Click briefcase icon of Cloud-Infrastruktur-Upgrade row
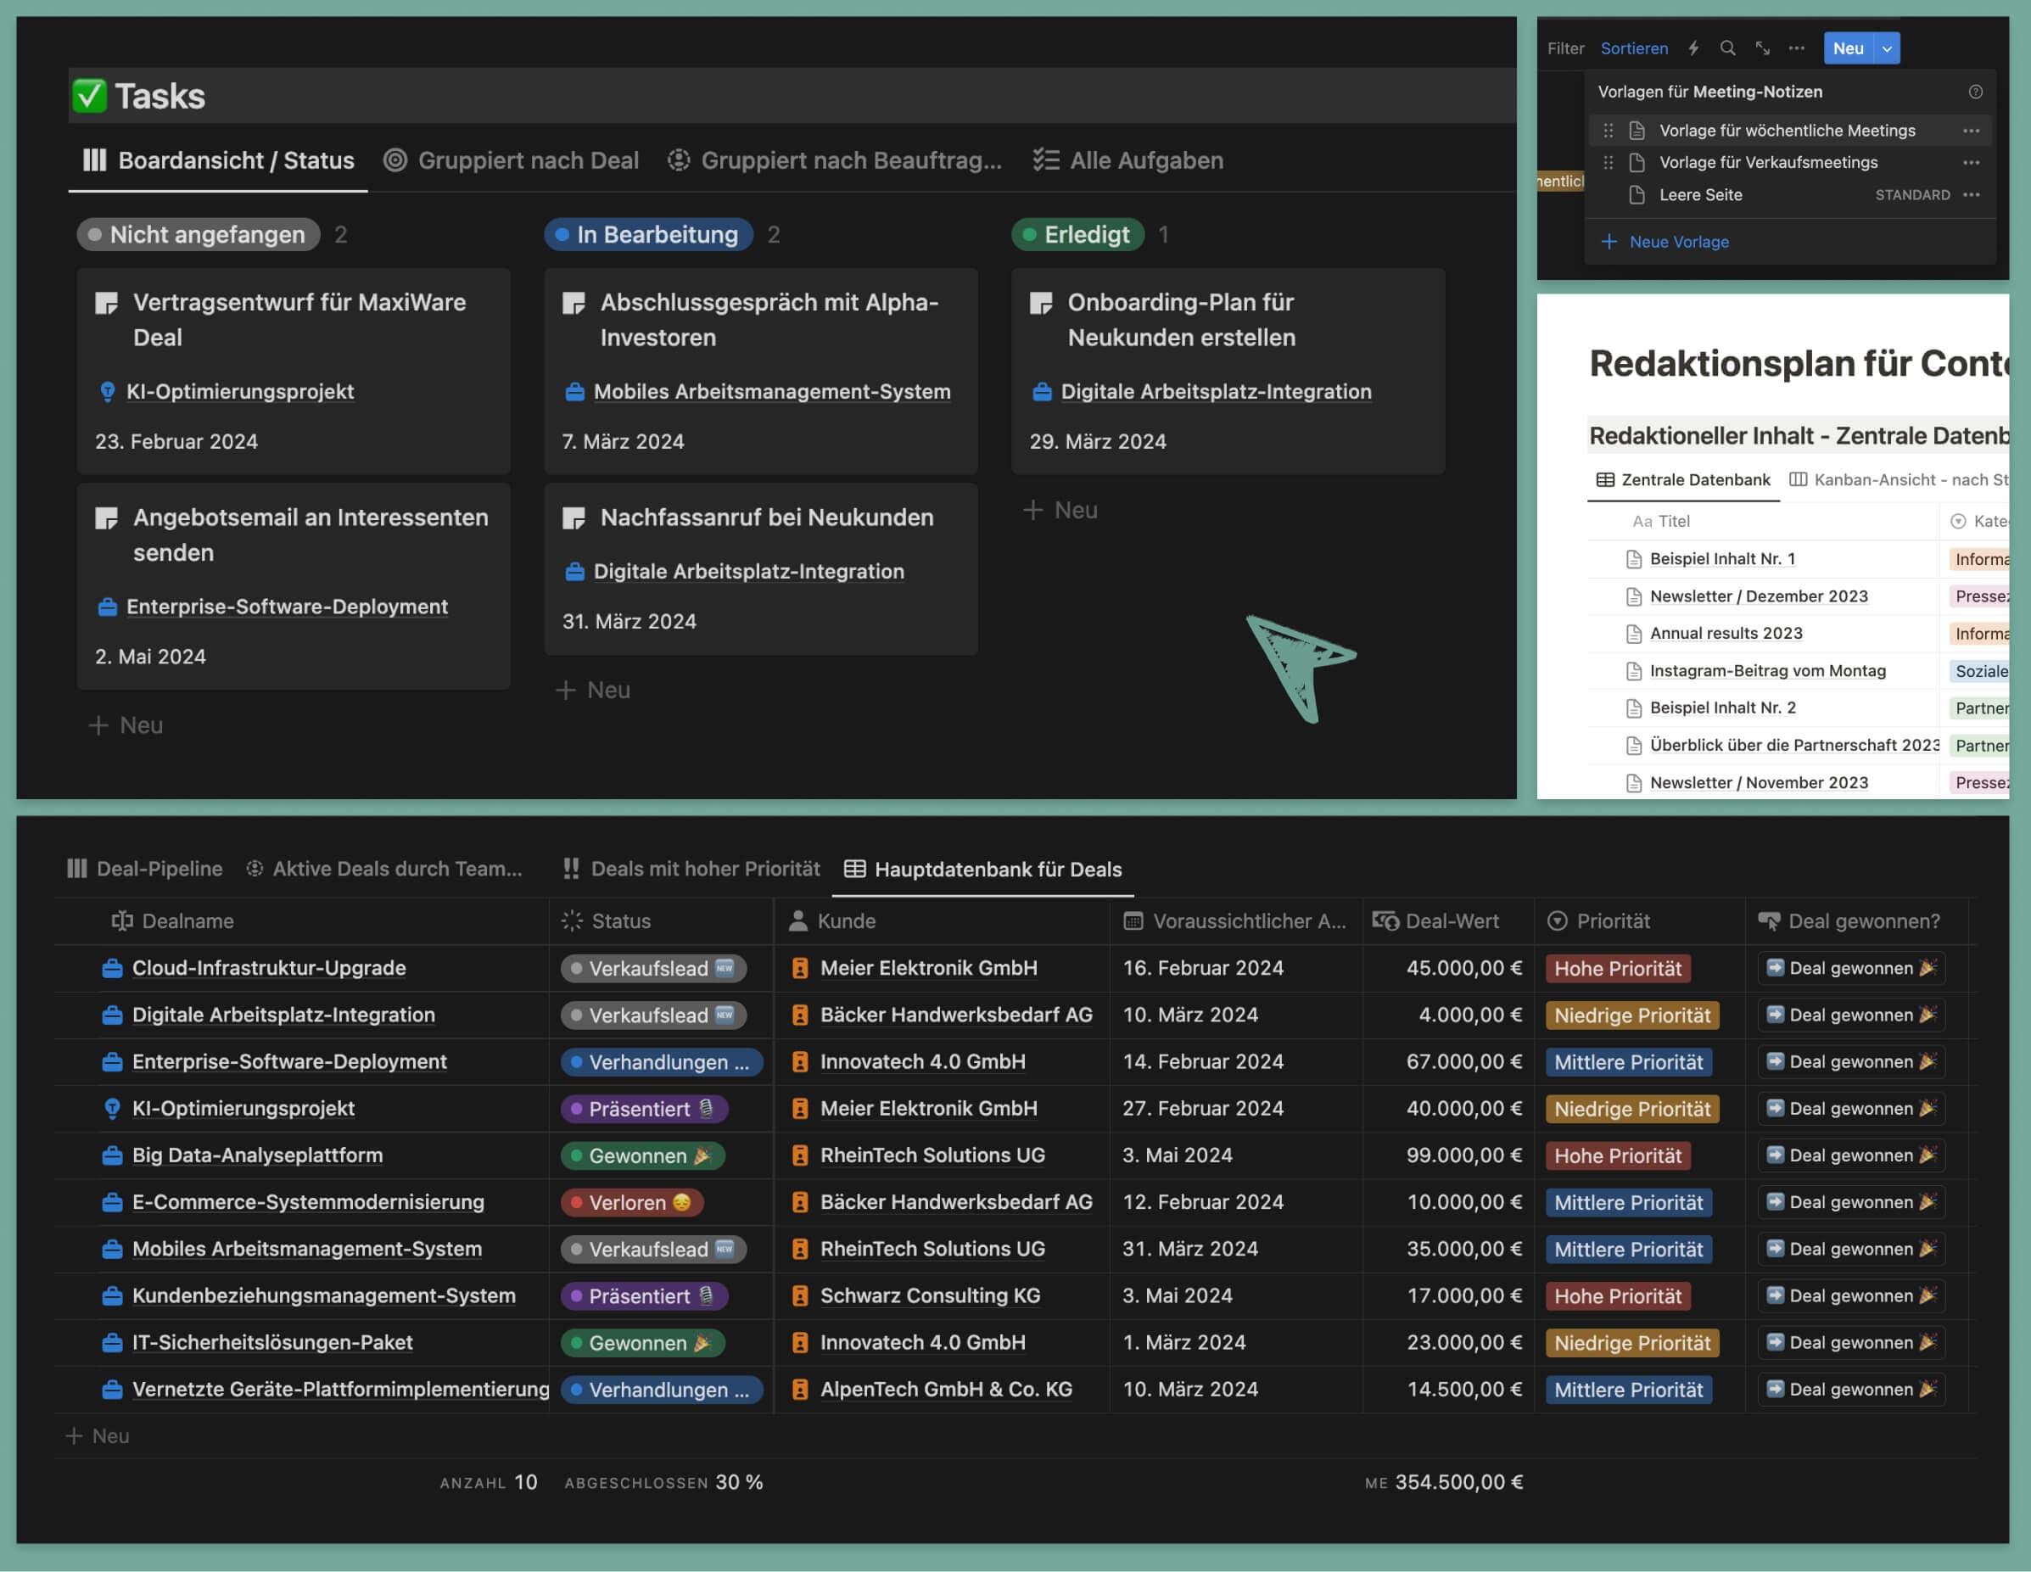The height and width of the screenshot is (1572, 2031). pos(112,968)
